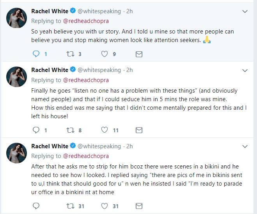Open more options on the first tweet
The width and height of the screenshot is (257, 214).
point(245,12)
